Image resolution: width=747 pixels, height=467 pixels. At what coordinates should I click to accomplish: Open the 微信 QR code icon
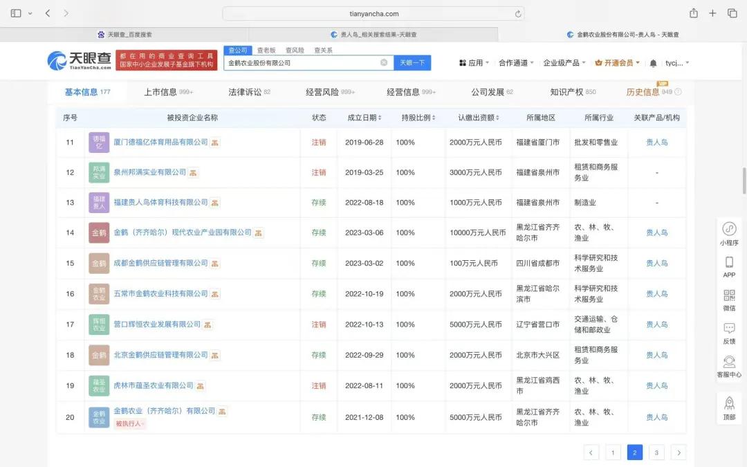729,295
